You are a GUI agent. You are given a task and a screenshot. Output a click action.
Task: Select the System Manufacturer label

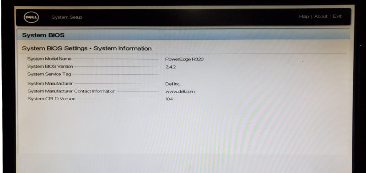(50, 83)
